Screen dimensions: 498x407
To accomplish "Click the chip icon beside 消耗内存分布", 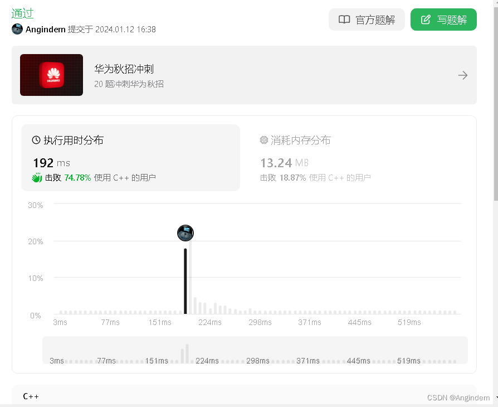I will 264,140.
